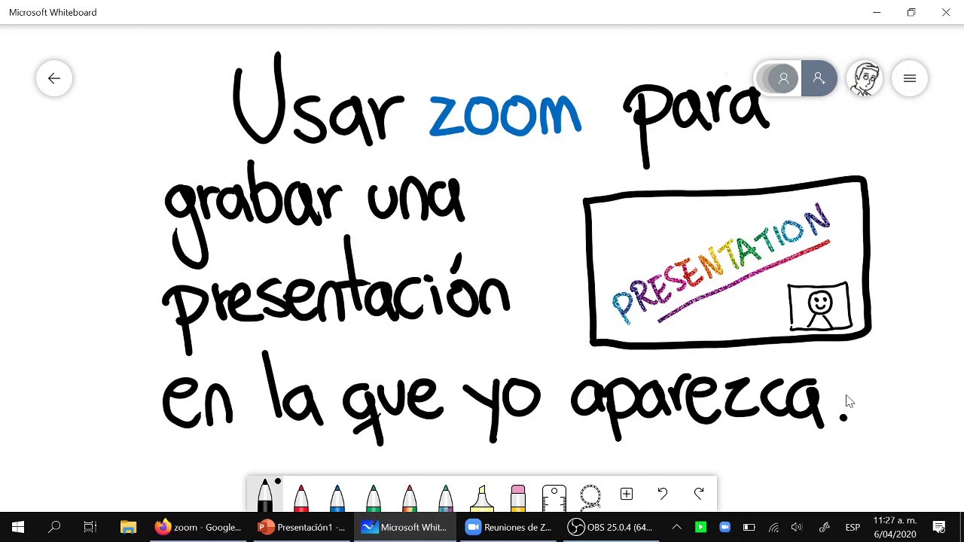Toggle the ruler tool
This screenshot has width=964, height=542.
click(x=554, y=498)
